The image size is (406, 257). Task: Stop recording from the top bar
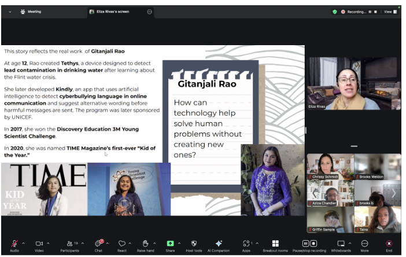pos(375,12)
